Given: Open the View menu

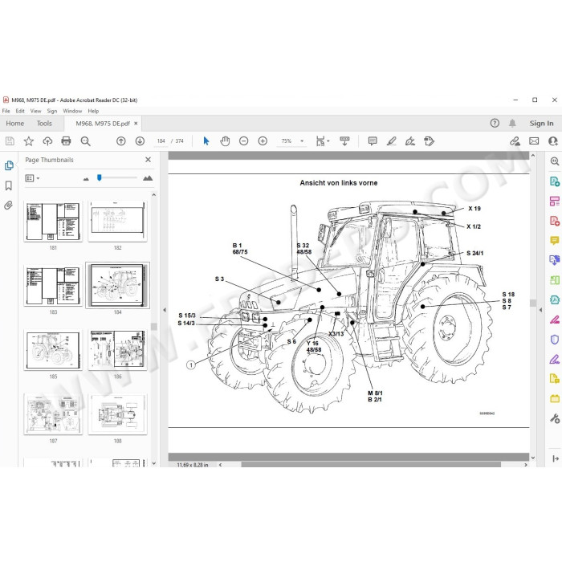Looking at the screenshot, I should 35,111.
